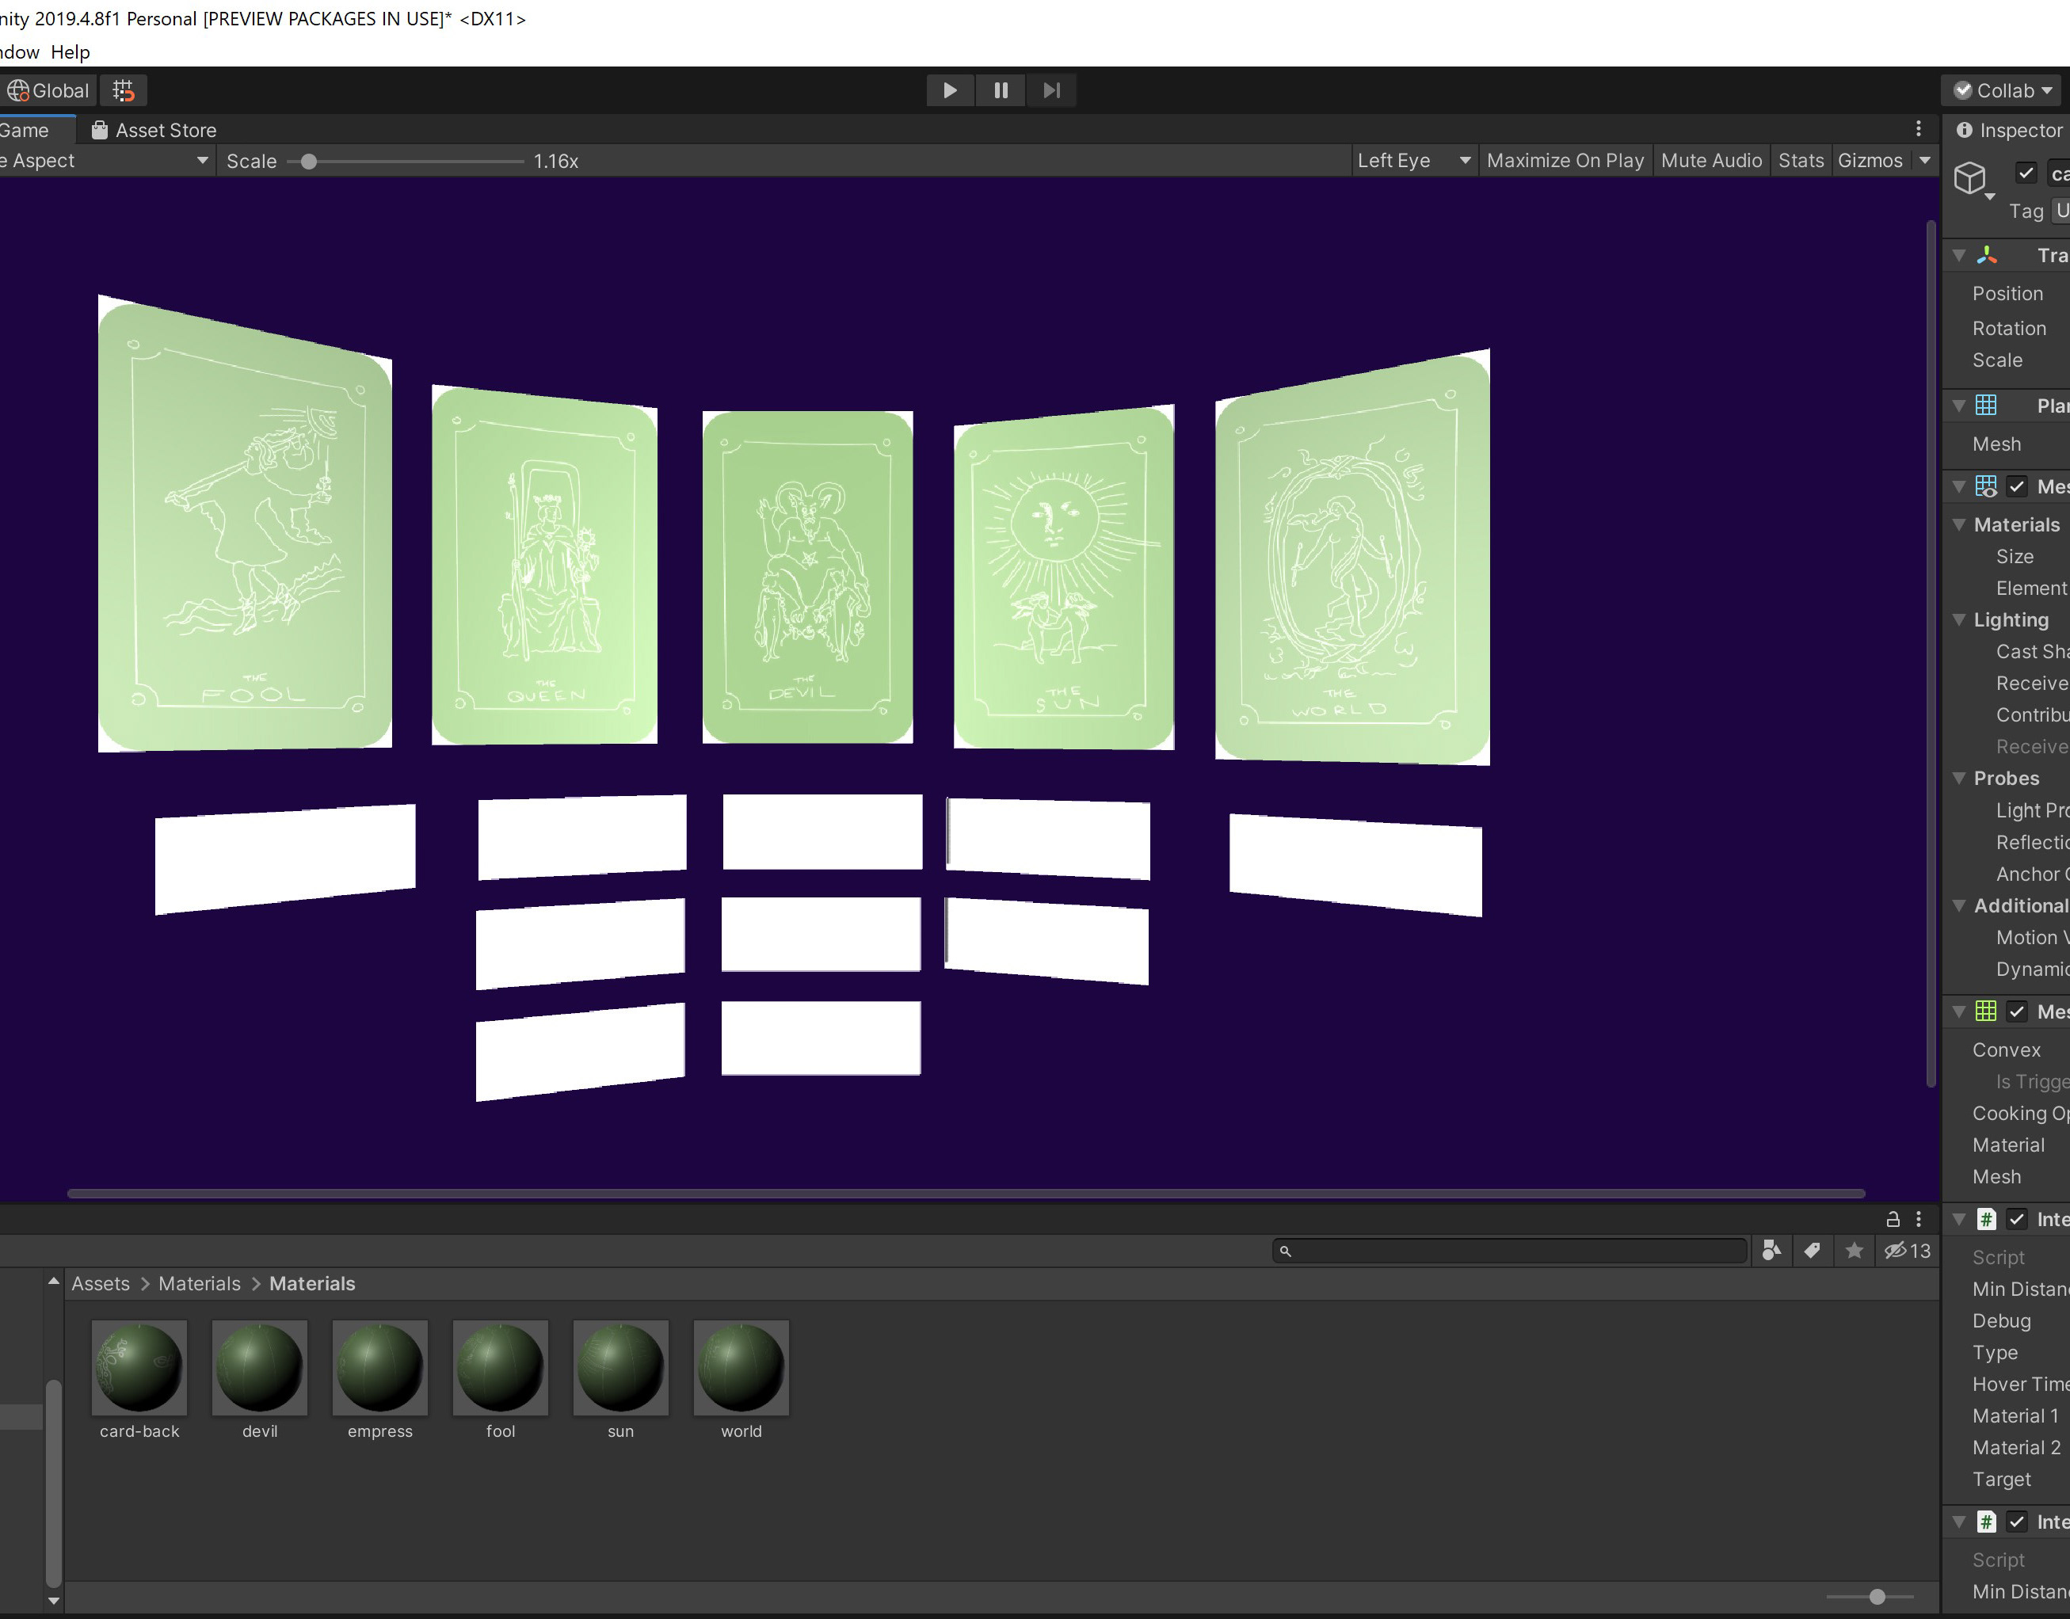Click the folder tree scroll-up arrow
The height and width of the screenshot is (1619, 2070).
53,1282
